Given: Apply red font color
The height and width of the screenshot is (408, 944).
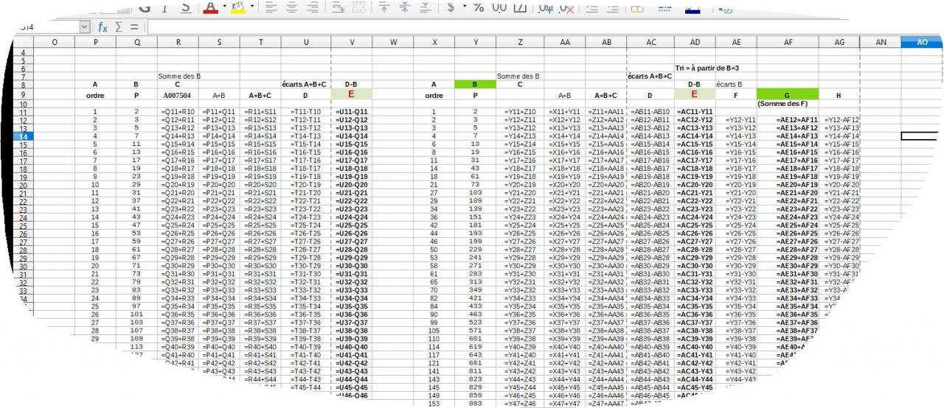Looking at the screenshot, I should click(x=210, y=7).
